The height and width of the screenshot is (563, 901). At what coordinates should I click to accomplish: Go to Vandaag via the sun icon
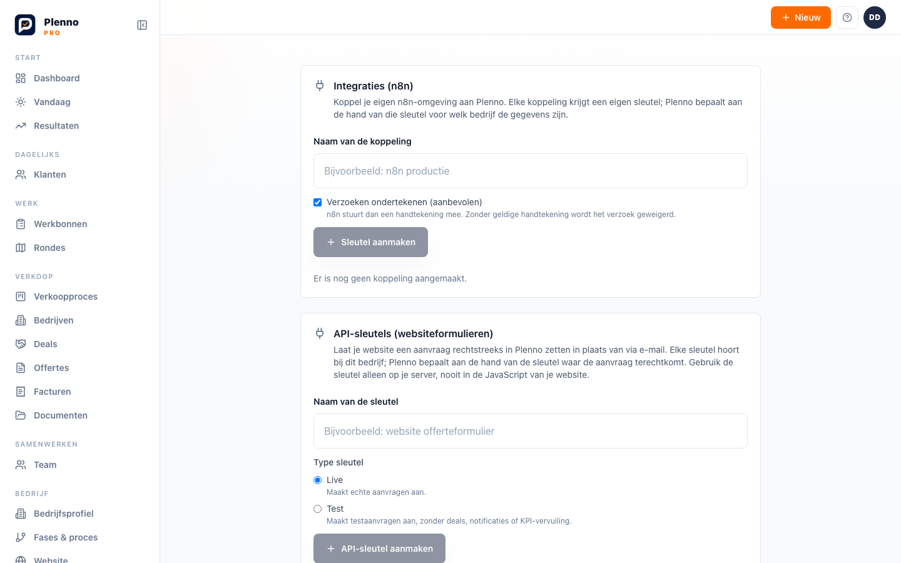pyautogui.click(x=21, y=102)
